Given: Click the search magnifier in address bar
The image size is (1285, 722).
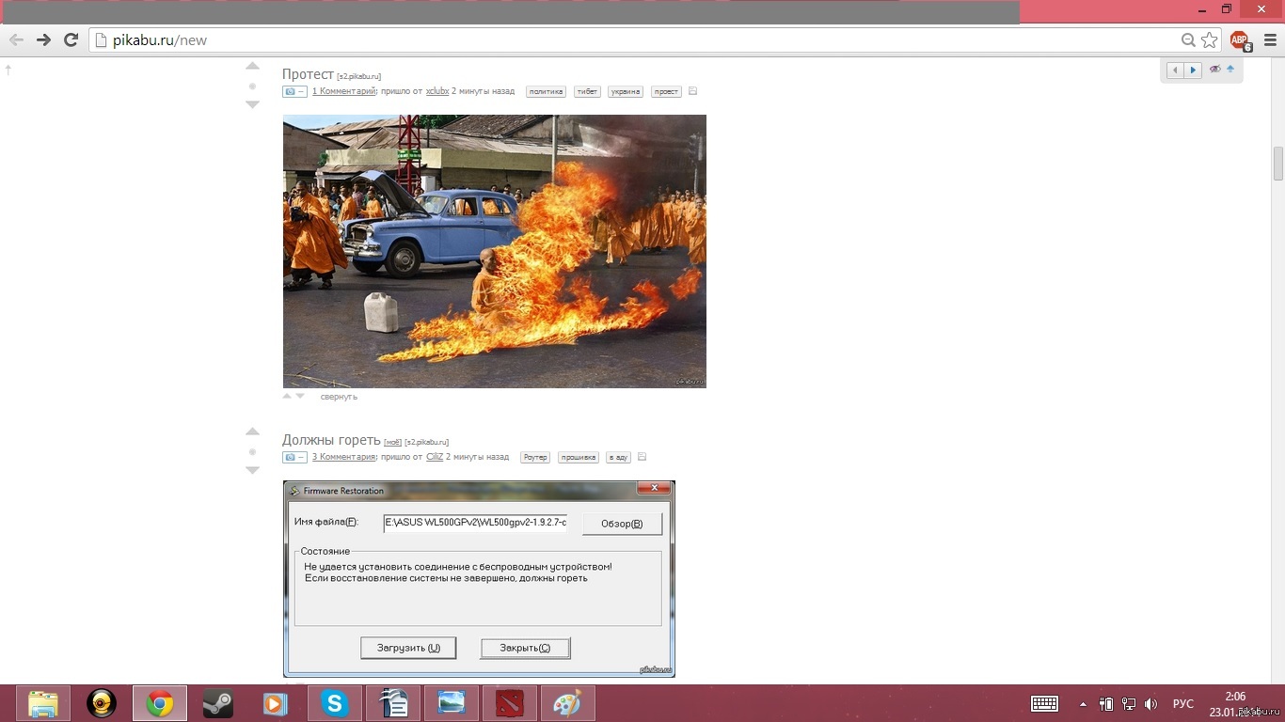Looking at the screenshot, I should [1189, 40].
